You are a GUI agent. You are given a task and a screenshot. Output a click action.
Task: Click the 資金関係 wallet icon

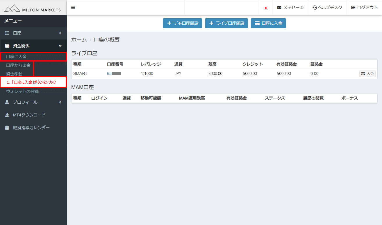(x=7, y=46)
